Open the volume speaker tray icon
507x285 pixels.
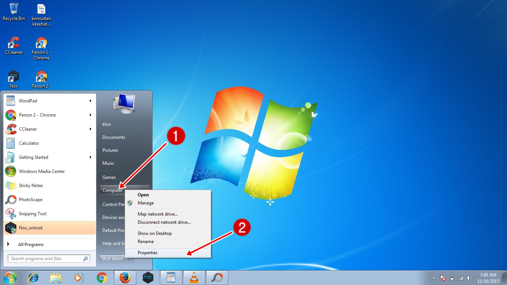pyautogui.click(x=470, y=278)
